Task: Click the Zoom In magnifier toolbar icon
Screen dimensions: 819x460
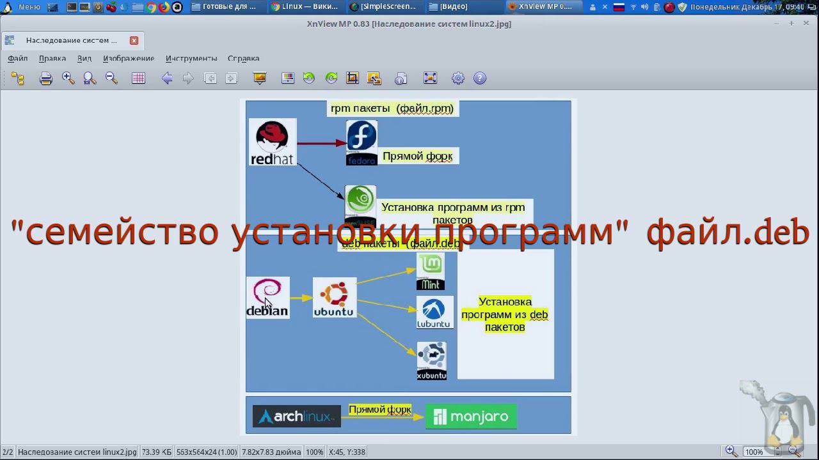Action: 68,79
